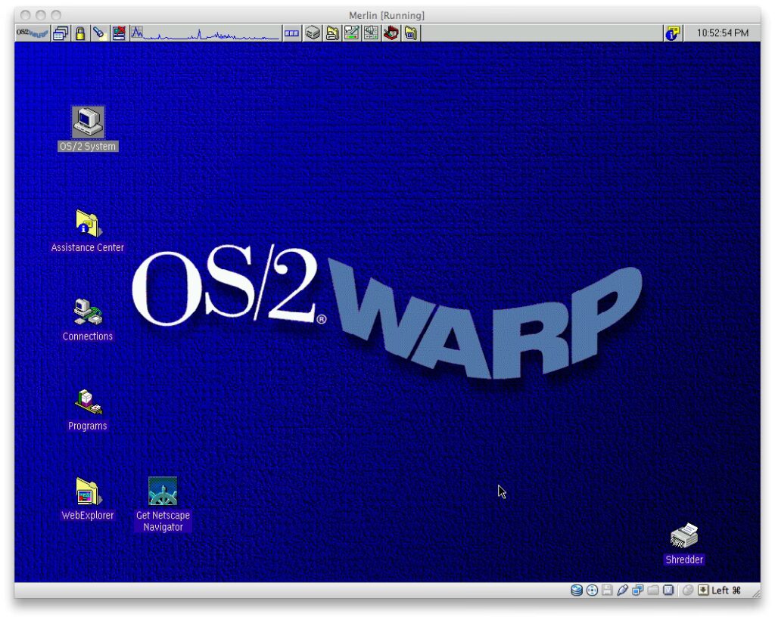Click the shared folders status icon
The height and width of the screenshot is (620, 775).
(x=652, y=591)
